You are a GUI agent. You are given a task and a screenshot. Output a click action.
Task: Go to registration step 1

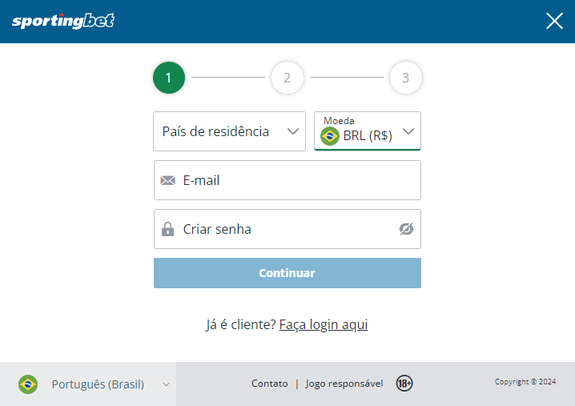pyautogui.click(x=168, y=78)
